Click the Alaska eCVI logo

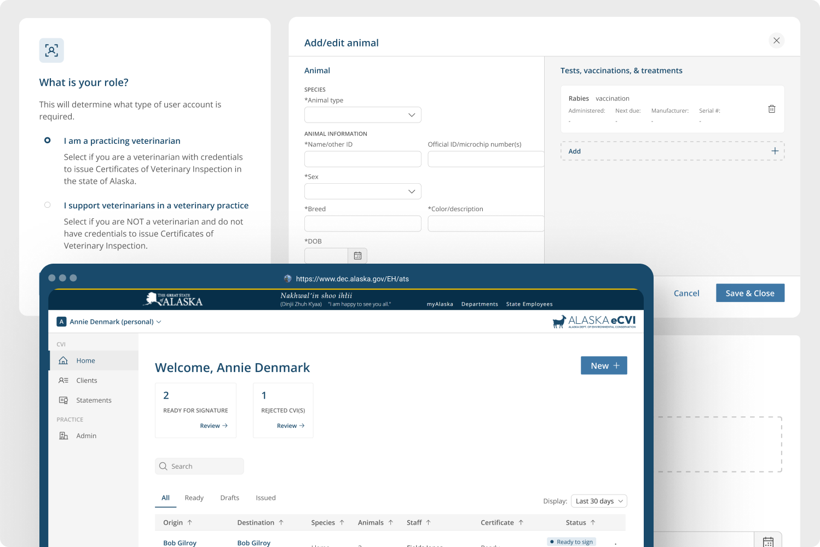pyautogui.click(x=594, y=322)
